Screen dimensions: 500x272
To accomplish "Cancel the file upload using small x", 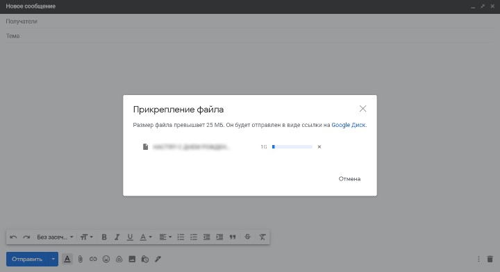I will [319, 147].
